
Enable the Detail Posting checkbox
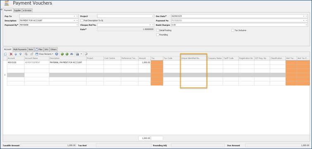pyautogui.click(x=158, y=30)
